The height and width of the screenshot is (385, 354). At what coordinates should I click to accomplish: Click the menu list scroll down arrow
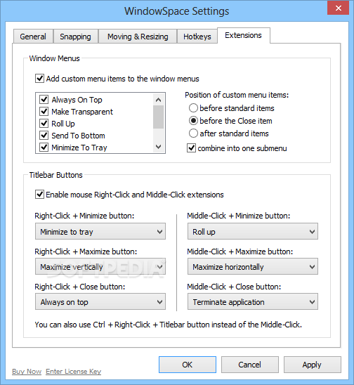[158, 147]
